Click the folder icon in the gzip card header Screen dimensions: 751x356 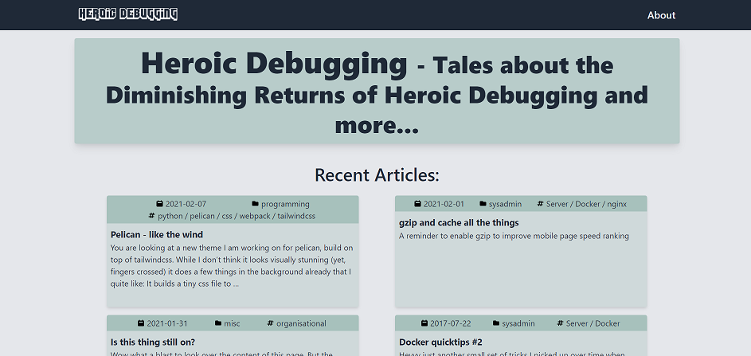click(x=483, y=204)
